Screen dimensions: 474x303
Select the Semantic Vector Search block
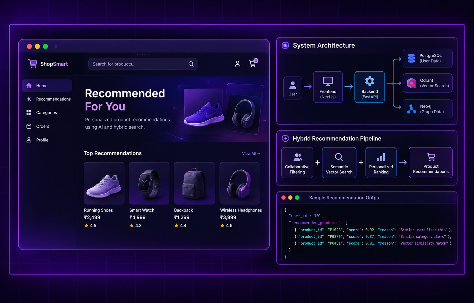339,163
